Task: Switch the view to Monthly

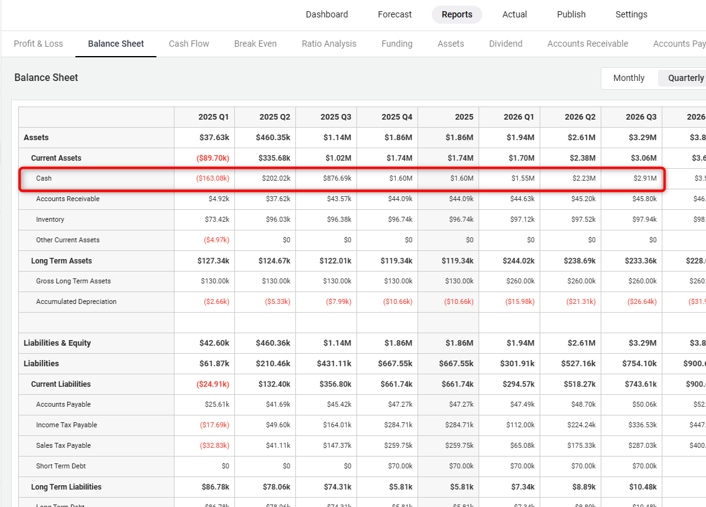Action: 628,78
